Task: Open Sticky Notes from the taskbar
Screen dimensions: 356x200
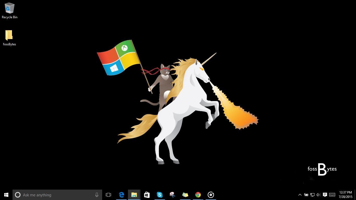Action: (x=185, y=195)
